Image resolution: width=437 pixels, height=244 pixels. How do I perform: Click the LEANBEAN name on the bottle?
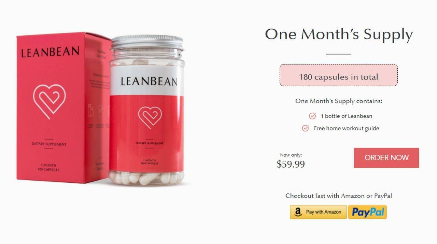tap(149, 81)
